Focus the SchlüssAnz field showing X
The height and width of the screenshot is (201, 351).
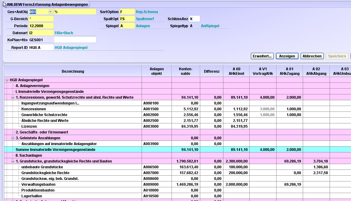pyautogui.click(x=194, y=19)
